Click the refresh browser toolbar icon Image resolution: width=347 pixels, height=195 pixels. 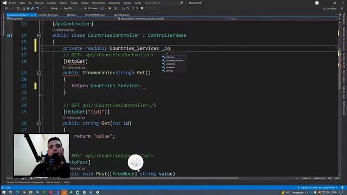pos(102,9)
